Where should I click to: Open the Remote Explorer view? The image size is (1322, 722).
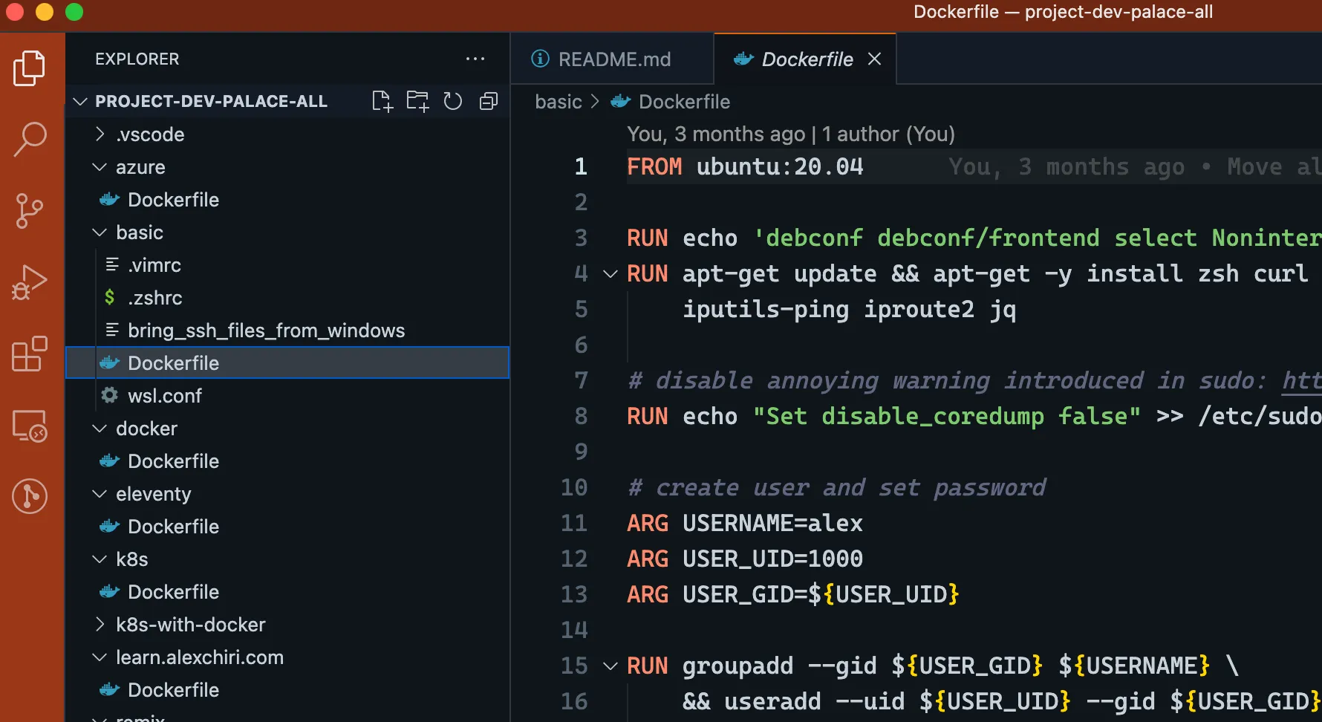click(30, 426)
